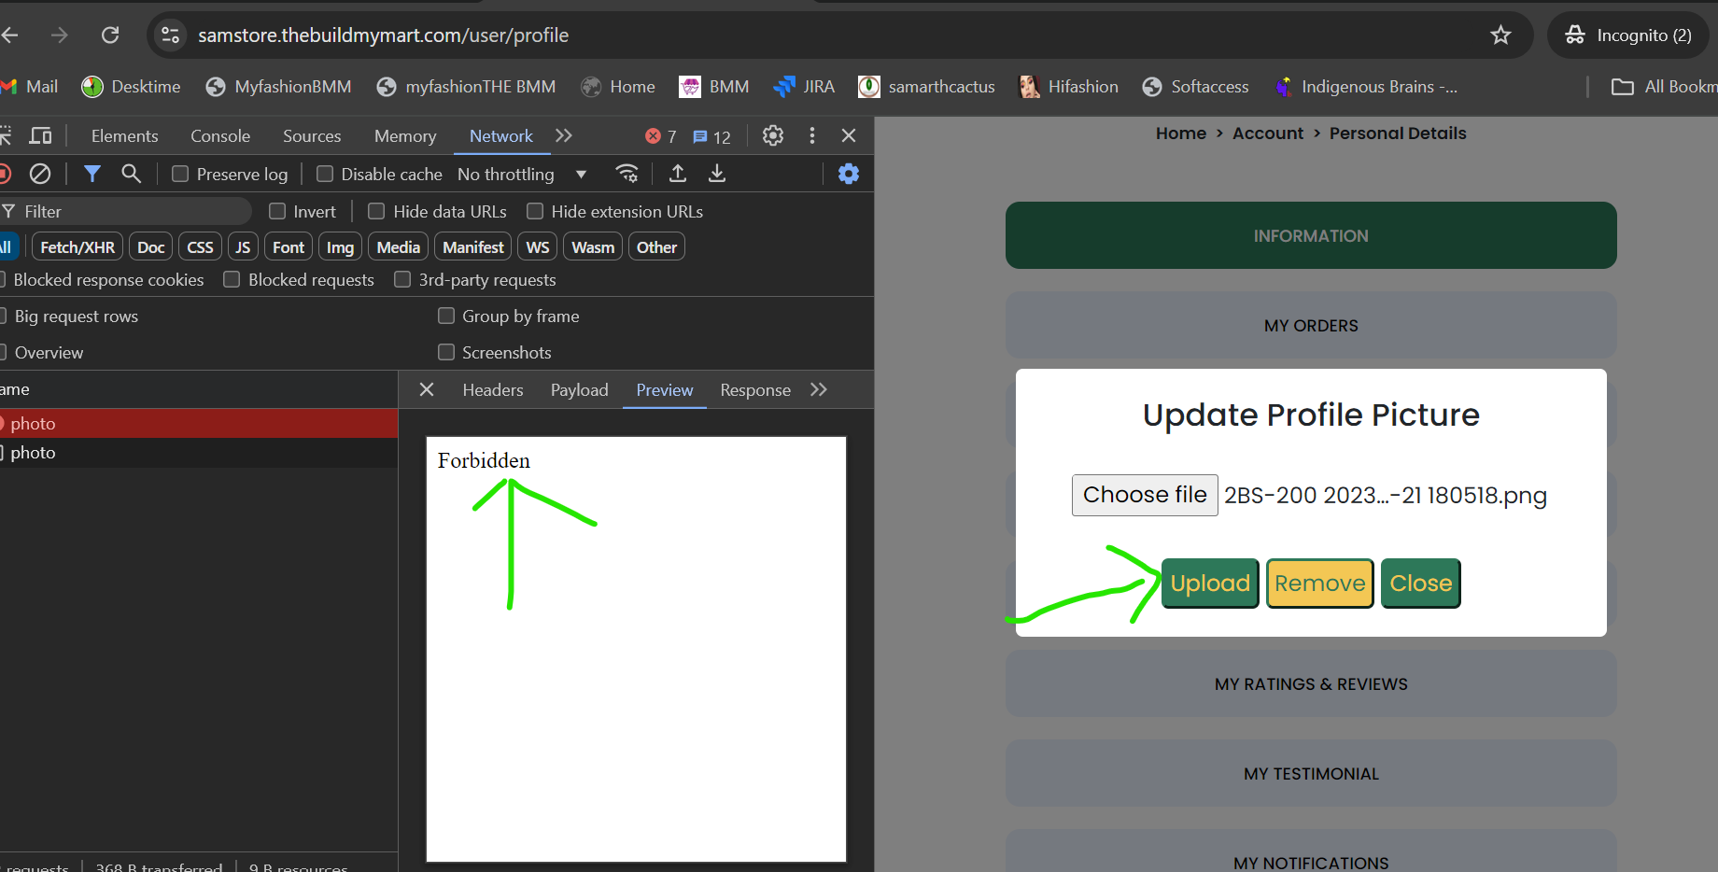Image resolution: width=1718 pixels, height=872 pixels.
Task: Open the Headers tab of the request
Action: (493, 390)
